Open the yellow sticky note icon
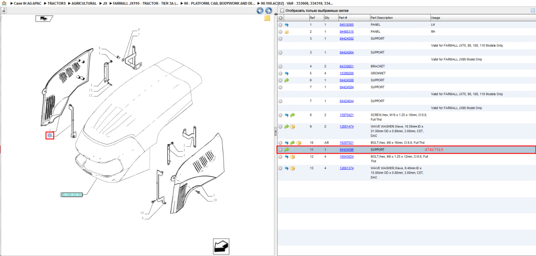This screenshot has width=536, height=256. point(267,18)
